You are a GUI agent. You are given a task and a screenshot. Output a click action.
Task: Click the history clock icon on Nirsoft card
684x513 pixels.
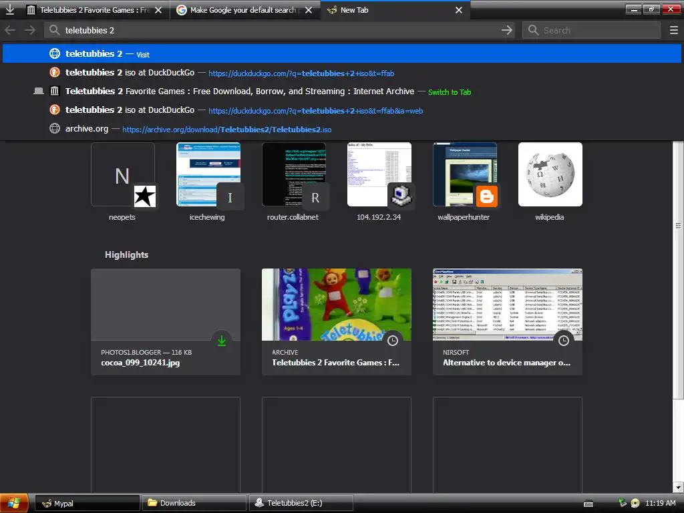(564, 340)
